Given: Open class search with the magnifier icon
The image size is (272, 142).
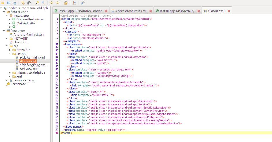Looking at the screenshot, I should [x=43, y=3].
